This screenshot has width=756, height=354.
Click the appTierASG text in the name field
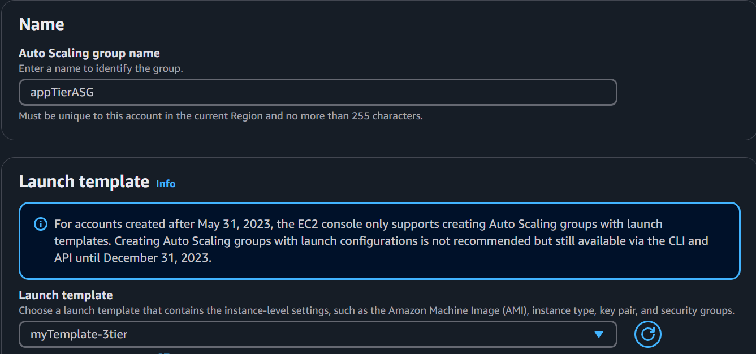[62, 92]
